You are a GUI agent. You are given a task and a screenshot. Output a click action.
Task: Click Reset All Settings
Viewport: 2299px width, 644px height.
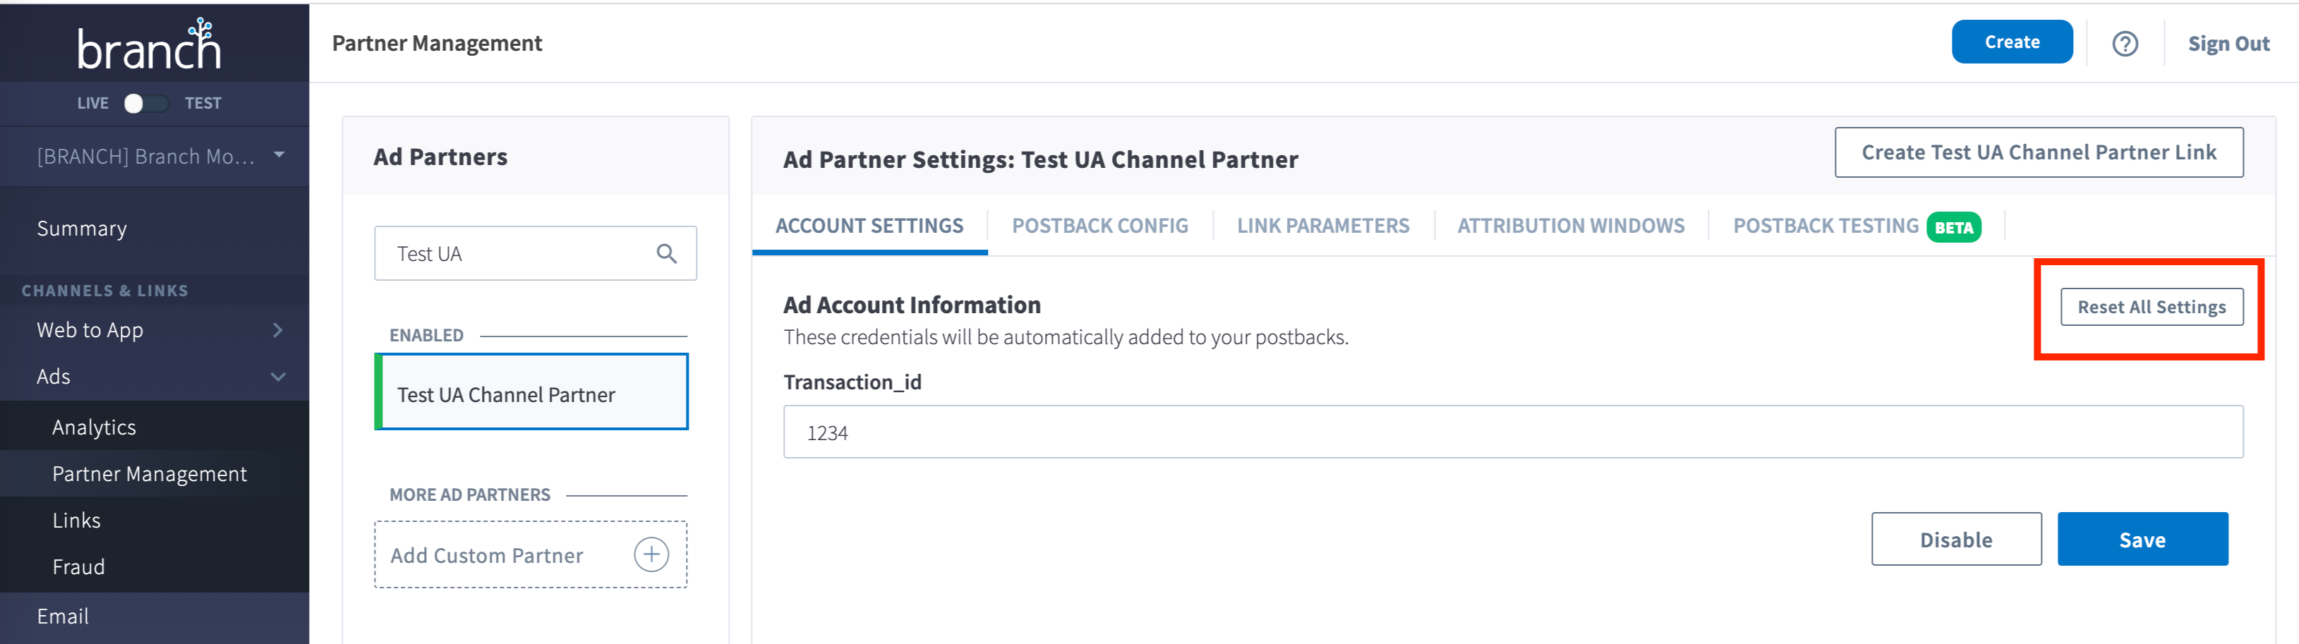2151,307
